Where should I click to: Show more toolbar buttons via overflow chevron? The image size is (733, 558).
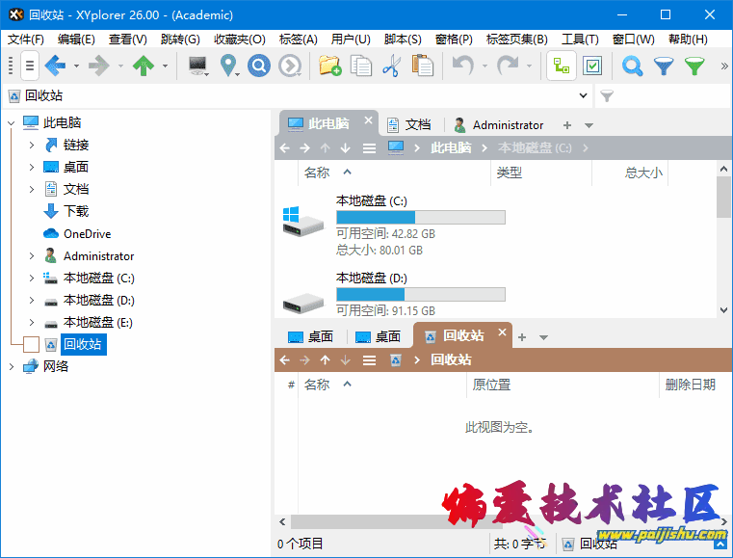pyautogui.click(x=724, y=66)
